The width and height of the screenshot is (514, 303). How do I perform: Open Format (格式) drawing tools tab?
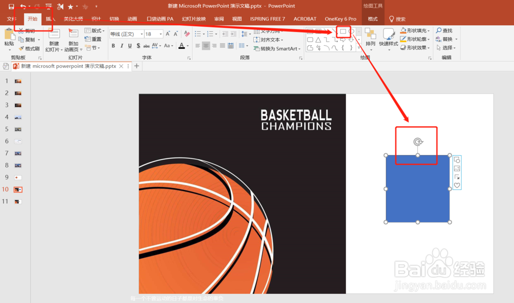373,19
